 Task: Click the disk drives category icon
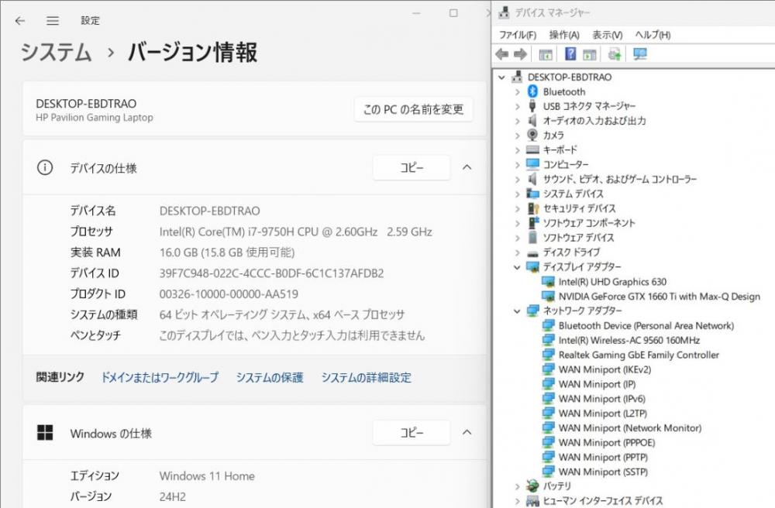coord(532,253)
